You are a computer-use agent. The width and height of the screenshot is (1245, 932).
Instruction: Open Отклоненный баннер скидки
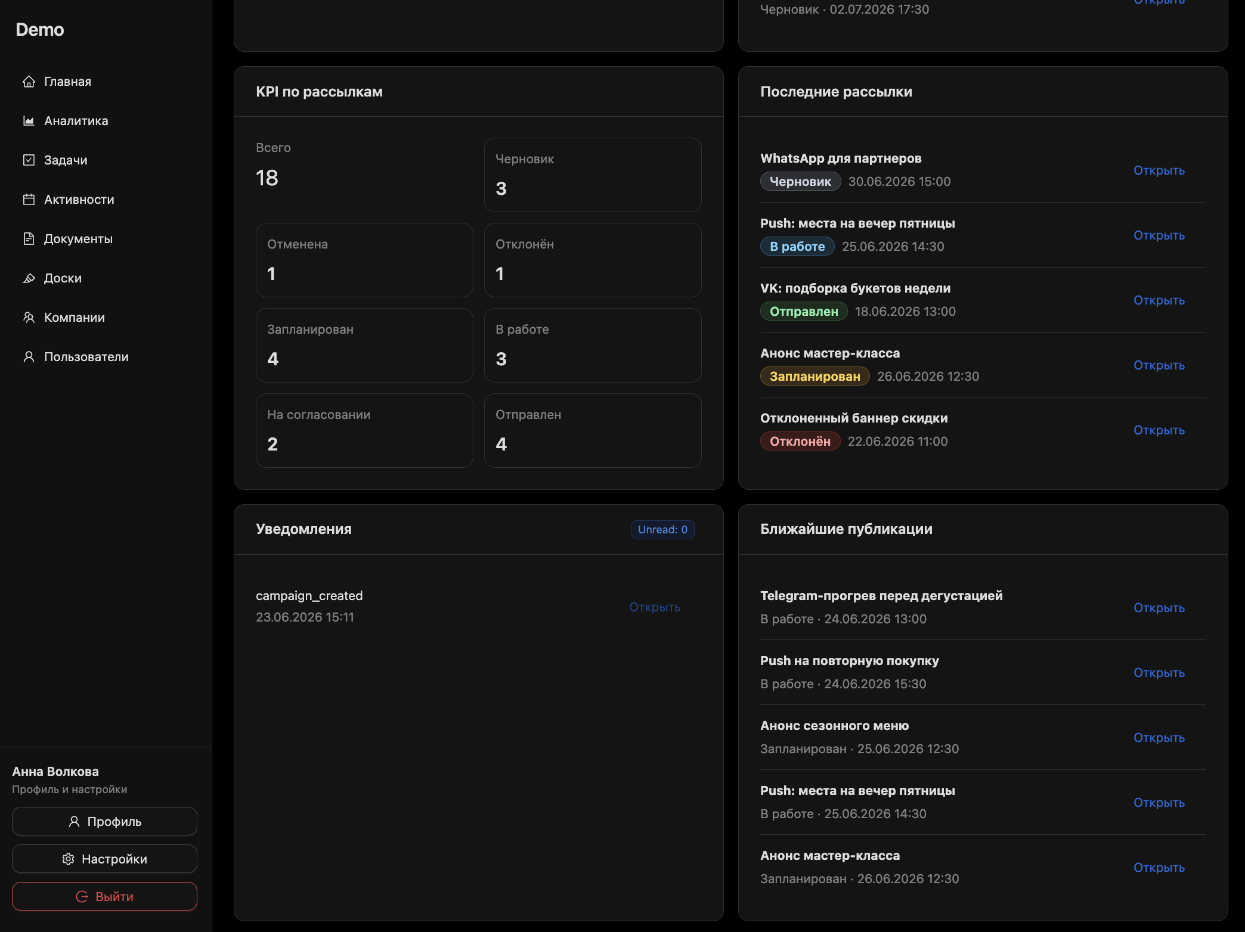pyautogui.click(x=1159, y=430)
